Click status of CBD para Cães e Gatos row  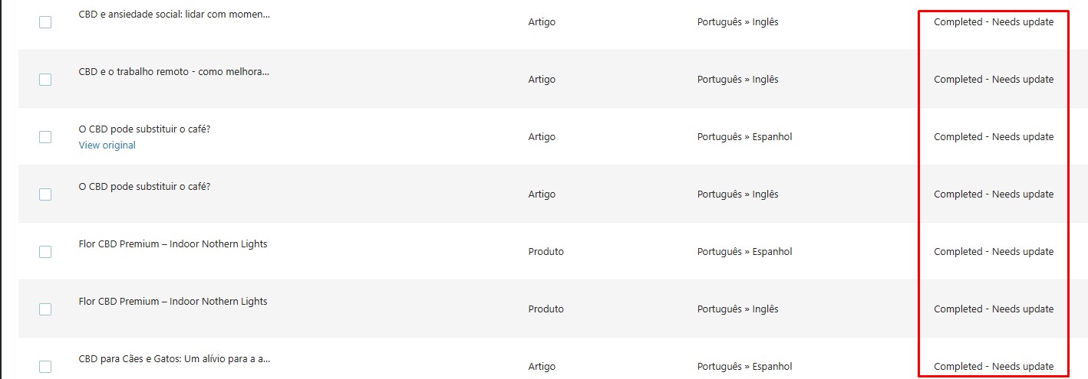(x=994, y=366)
